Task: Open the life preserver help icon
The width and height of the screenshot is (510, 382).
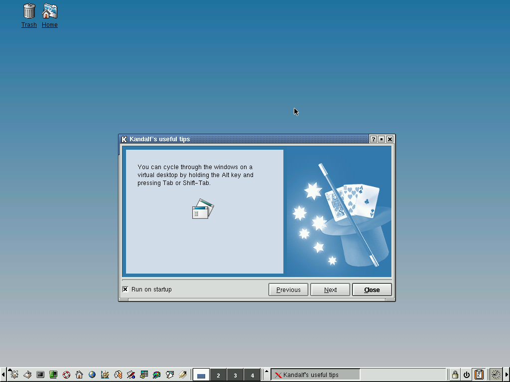Action: (x=66, y=375)
